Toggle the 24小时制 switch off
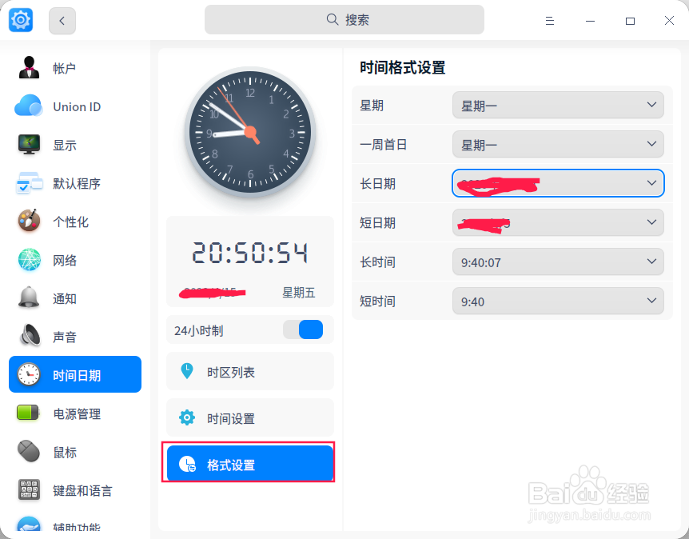The image size is (689, 539). point(303,329)
